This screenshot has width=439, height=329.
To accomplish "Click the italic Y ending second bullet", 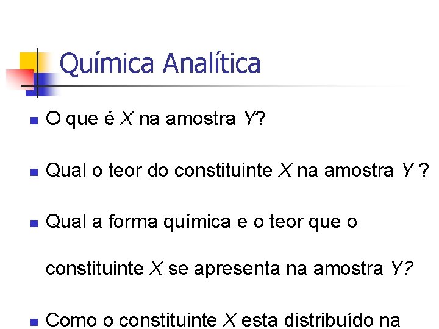I will [x=407, y=170].
